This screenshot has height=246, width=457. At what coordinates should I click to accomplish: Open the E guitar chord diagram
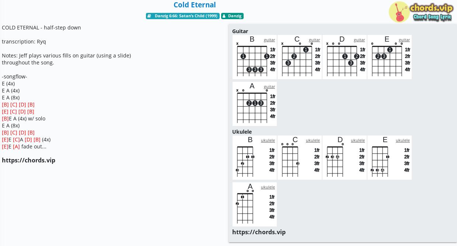(390, 57)
